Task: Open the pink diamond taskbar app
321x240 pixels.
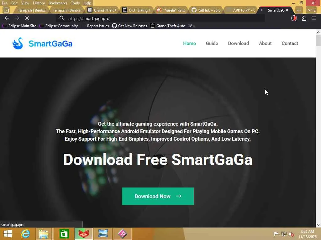Action: 123,234
